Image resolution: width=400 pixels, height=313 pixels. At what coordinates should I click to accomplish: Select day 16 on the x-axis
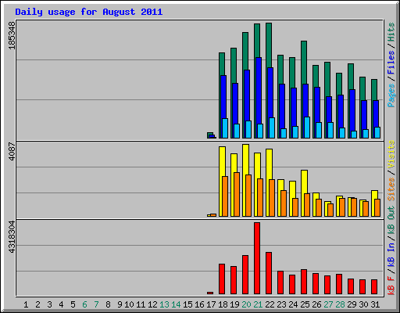[199, 304]
